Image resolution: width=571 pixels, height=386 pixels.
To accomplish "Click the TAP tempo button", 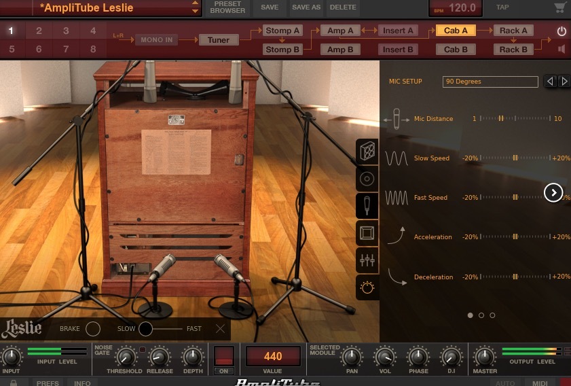I will [502, 7].
